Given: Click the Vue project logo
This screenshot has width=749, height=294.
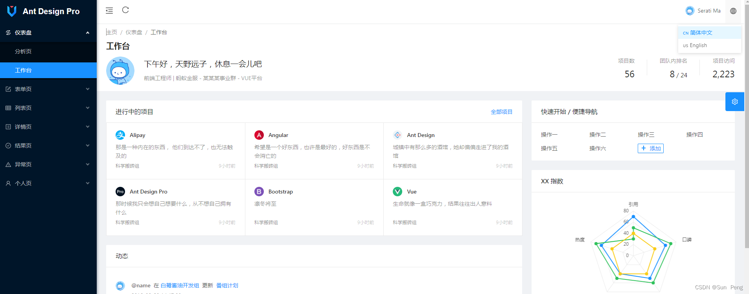Looking at the screenshot, I should pos(398,192).
